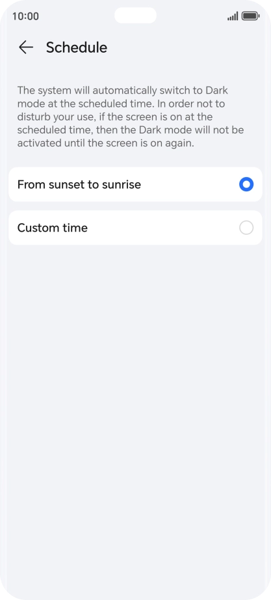The height and width of the screenshot is (600, 271).
Task: Click the Schedule page title
Action: [x=77, y=48]
